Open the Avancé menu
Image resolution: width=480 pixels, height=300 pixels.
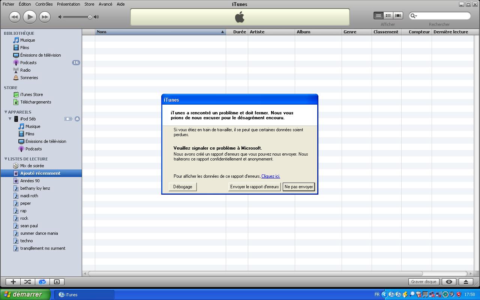pos(105,4)
